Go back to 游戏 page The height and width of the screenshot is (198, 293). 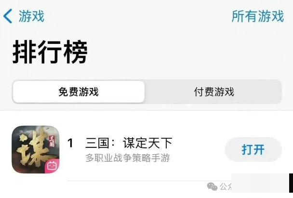[31, 16]
